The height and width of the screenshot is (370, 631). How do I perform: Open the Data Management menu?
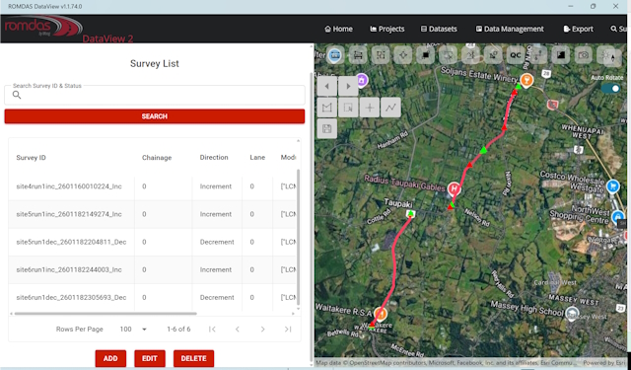510,29
